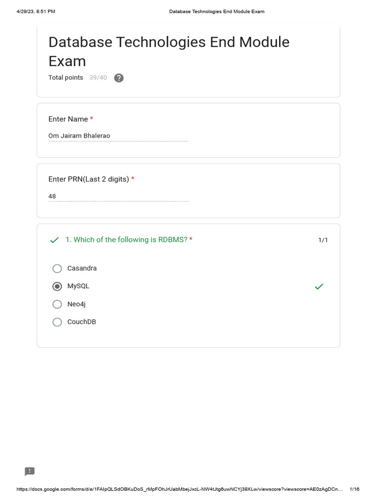
Task: Click green correct-answer tick next to MySQL
Action: click(319, 287)
